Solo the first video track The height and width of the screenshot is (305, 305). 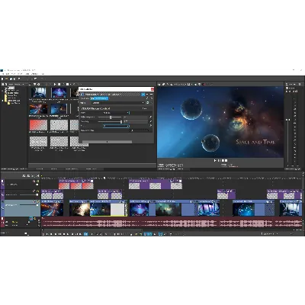coord(37,181)
